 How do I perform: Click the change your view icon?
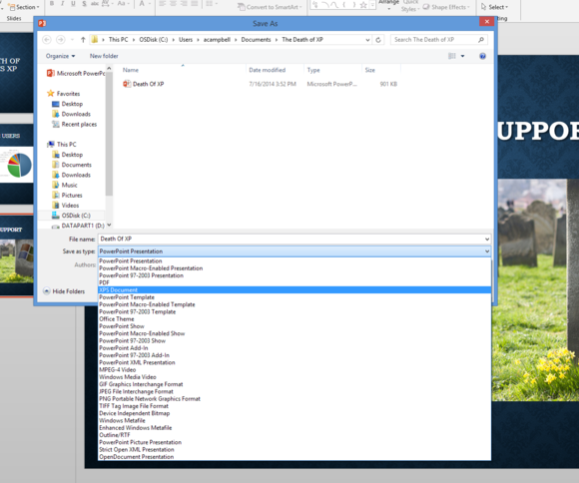[x=452, y=56]
